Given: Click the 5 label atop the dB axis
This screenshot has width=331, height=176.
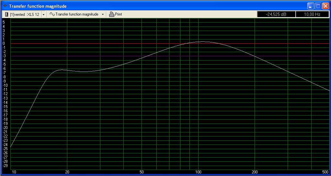Looking at the screenshot, I should (4, 22).
